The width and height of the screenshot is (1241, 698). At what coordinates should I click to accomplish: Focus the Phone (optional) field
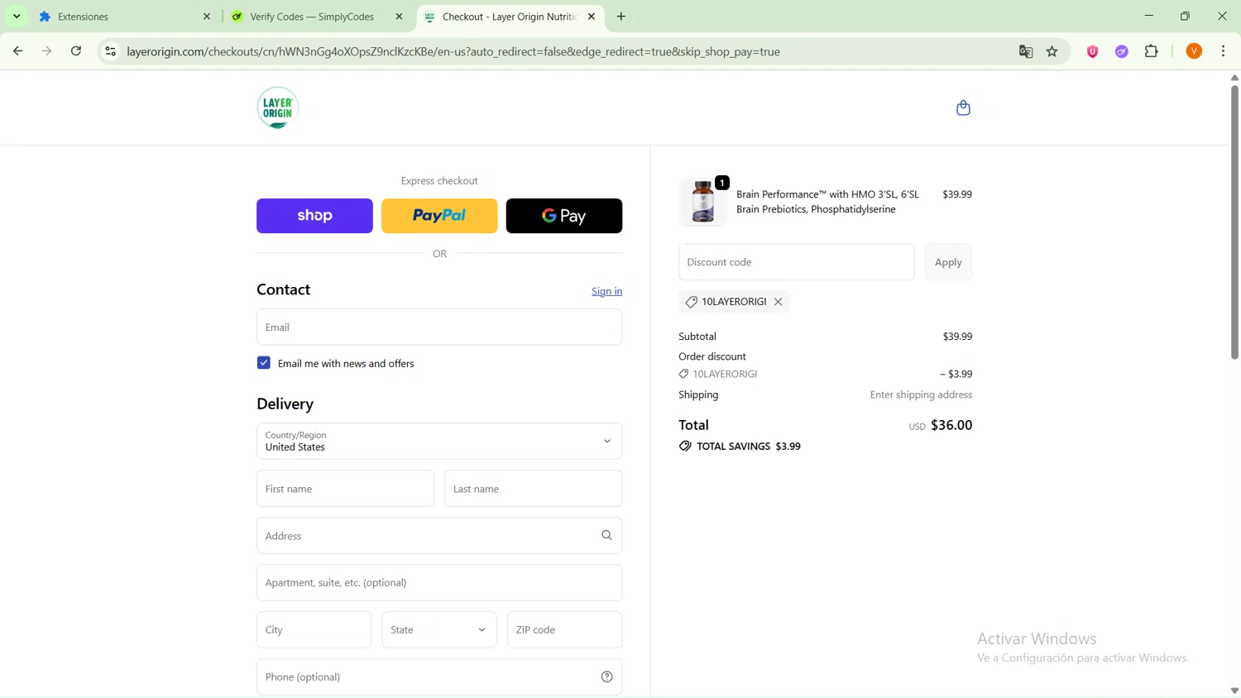[439, 677]
